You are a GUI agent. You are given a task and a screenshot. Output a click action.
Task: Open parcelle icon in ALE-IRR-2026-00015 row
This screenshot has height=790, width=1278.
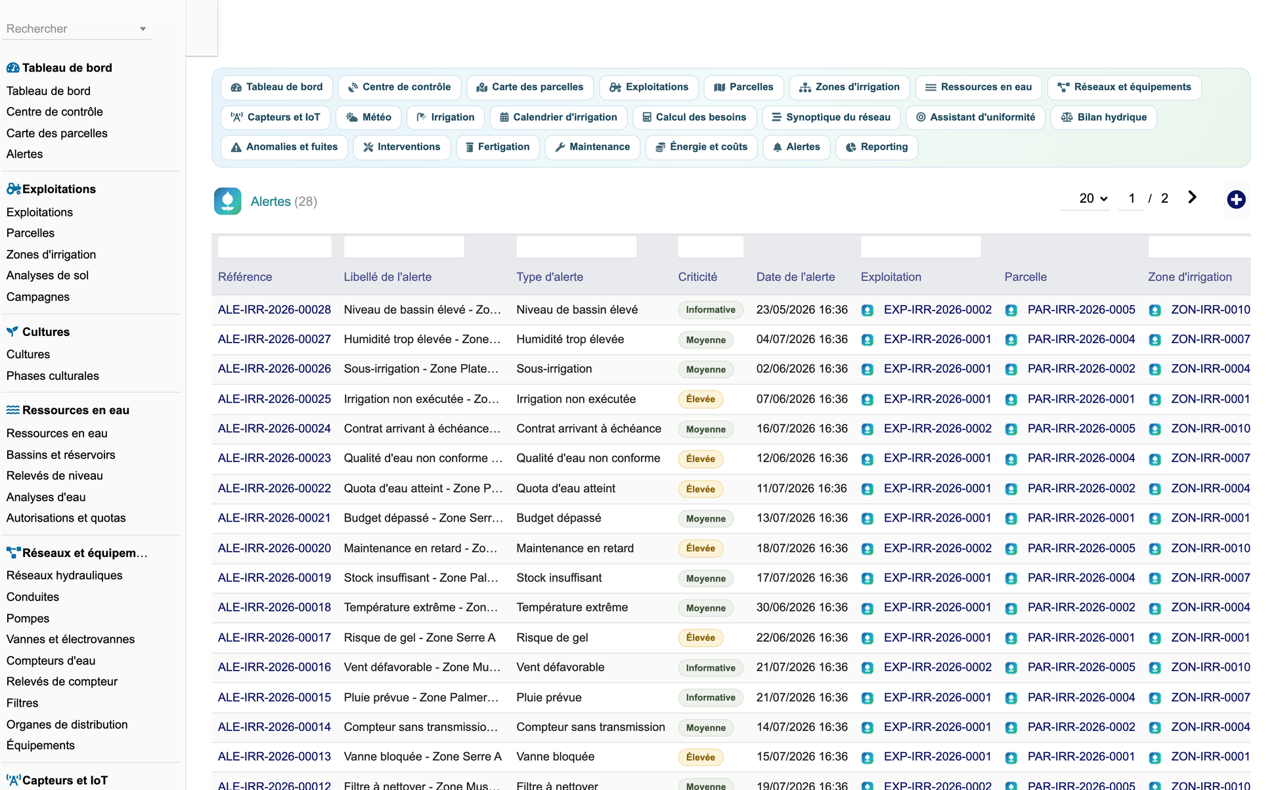point(1011,697)
